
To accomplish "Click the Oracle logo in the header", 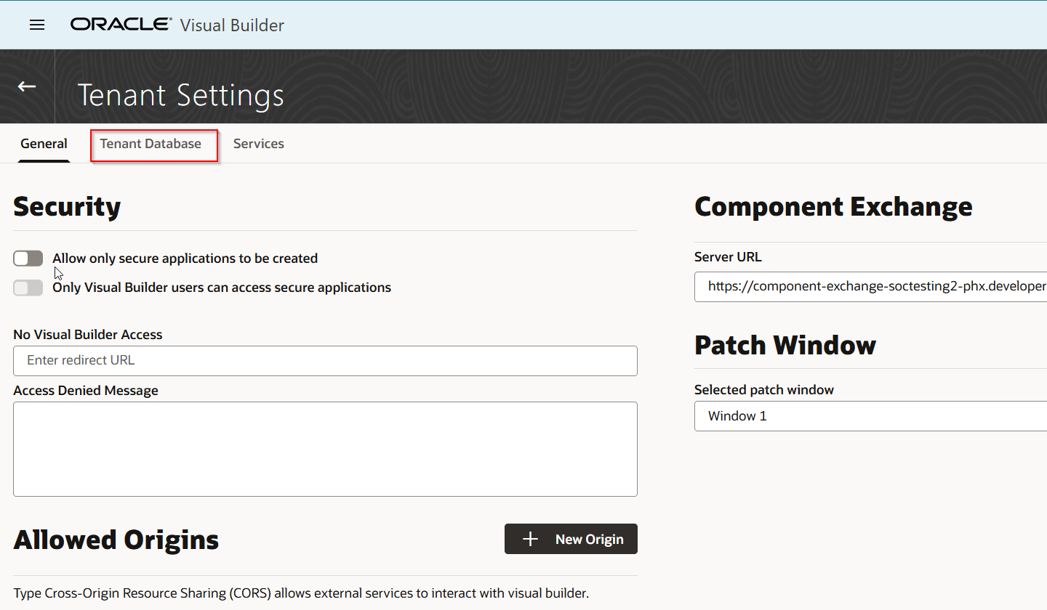I will pyautogui.click(x=121, y=25).
